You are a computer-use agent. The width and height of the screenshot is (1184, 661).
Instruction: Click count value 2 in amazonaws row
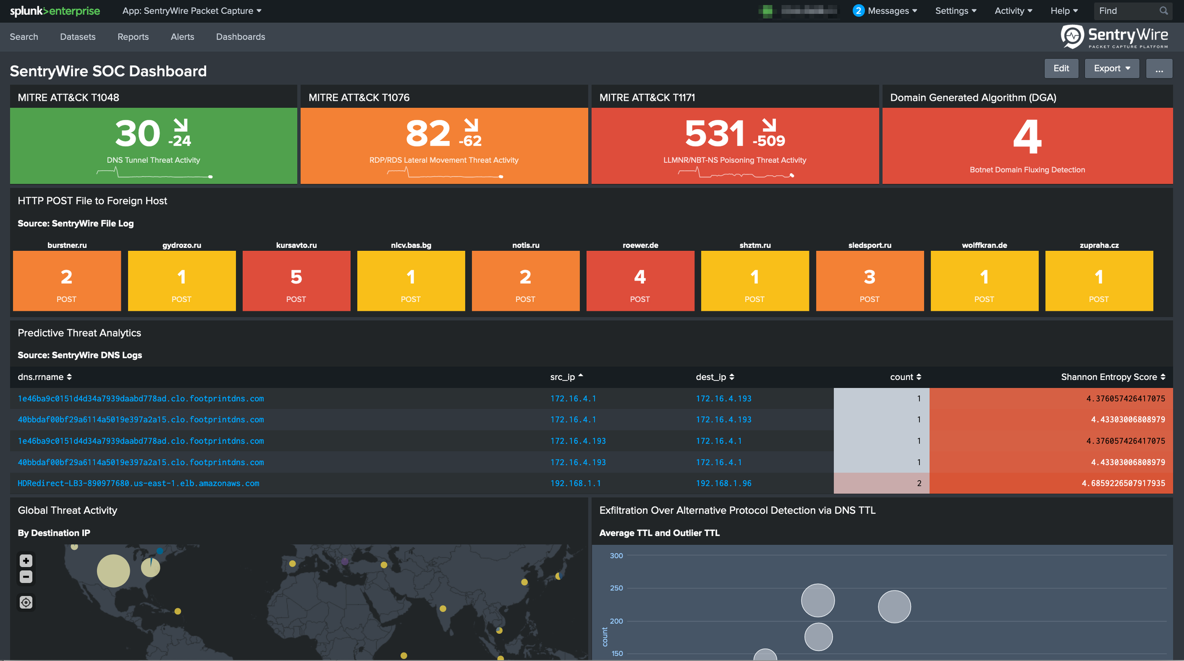click(881, 484)
